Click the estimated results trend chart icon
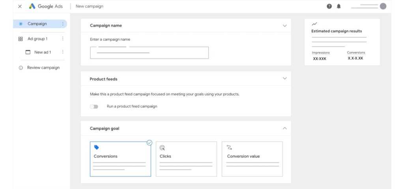 click(x=314, y=24)
